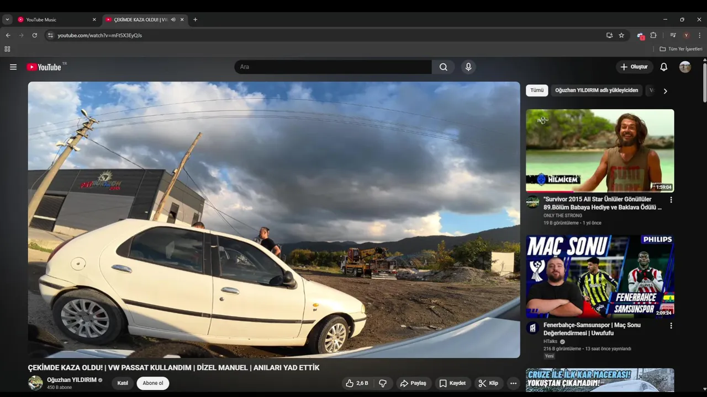Start voice search with microphone icon
The width and height of the screenshot is (707, 397).
[x=468, y=67]
